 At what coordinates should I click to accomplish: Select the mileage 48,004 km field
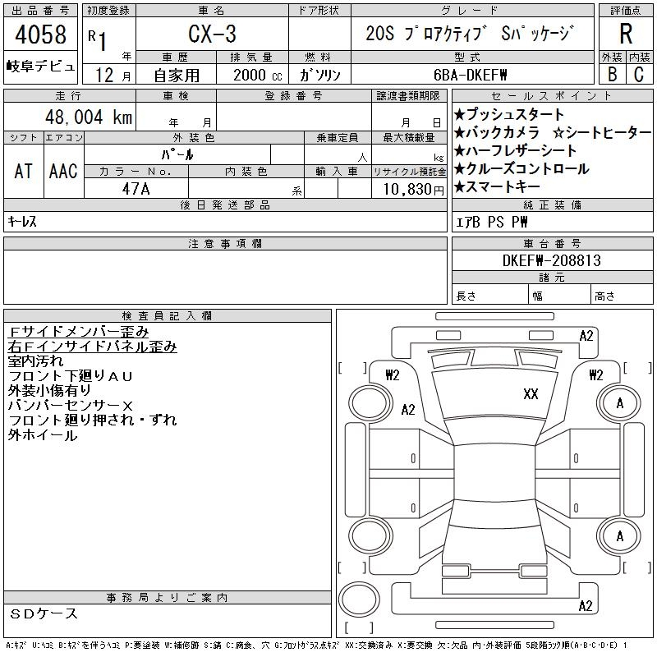click(x=70, y=117)
